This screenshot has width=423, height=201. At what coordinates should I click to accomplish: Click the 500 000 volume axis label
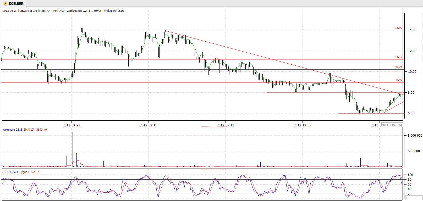414,151
